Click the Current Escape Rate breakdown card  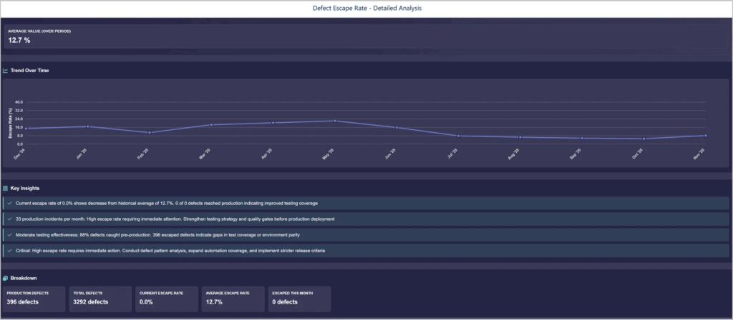pyautogui.click(x=166, y=299)
